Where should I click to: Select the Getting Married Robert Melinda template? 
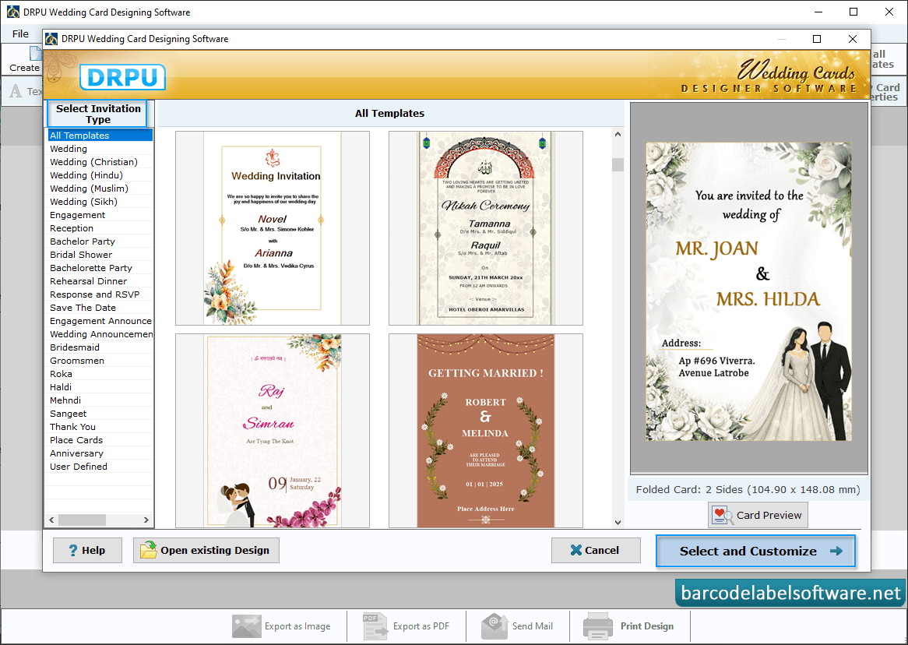pyautogui.click(x=486, y=431)
